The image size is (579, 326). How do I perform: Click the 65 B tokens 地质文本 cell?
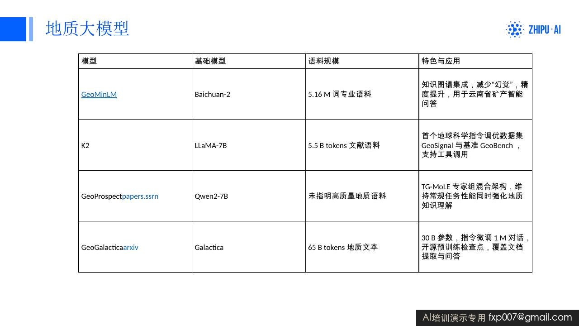[x=362, y=247]
